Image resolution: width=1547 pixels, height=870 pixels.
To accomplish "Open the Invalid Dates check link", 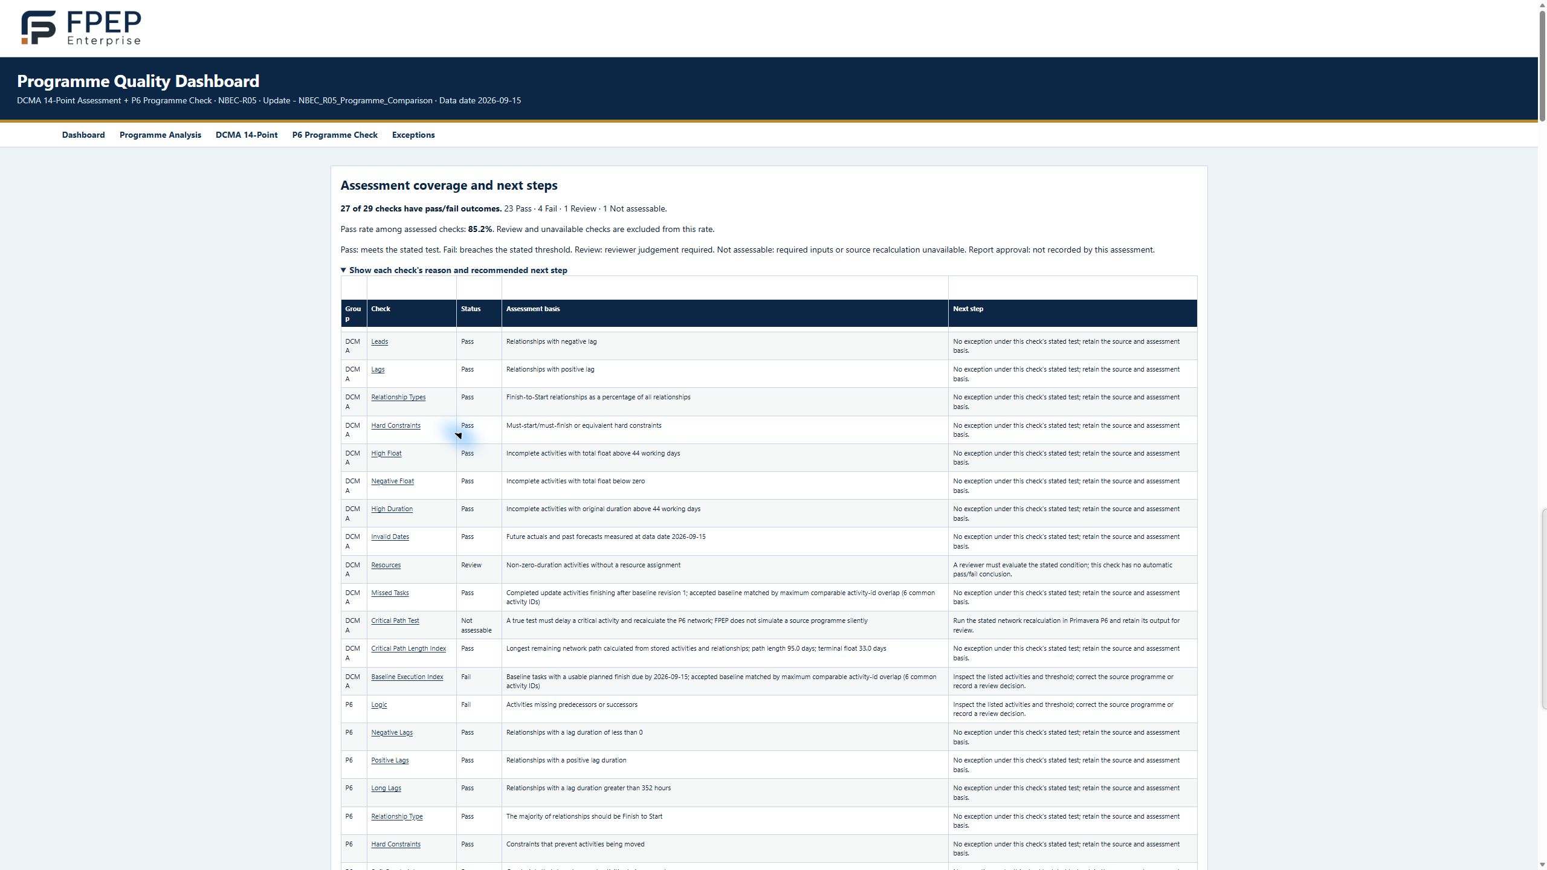I will (x=390, y=536).
